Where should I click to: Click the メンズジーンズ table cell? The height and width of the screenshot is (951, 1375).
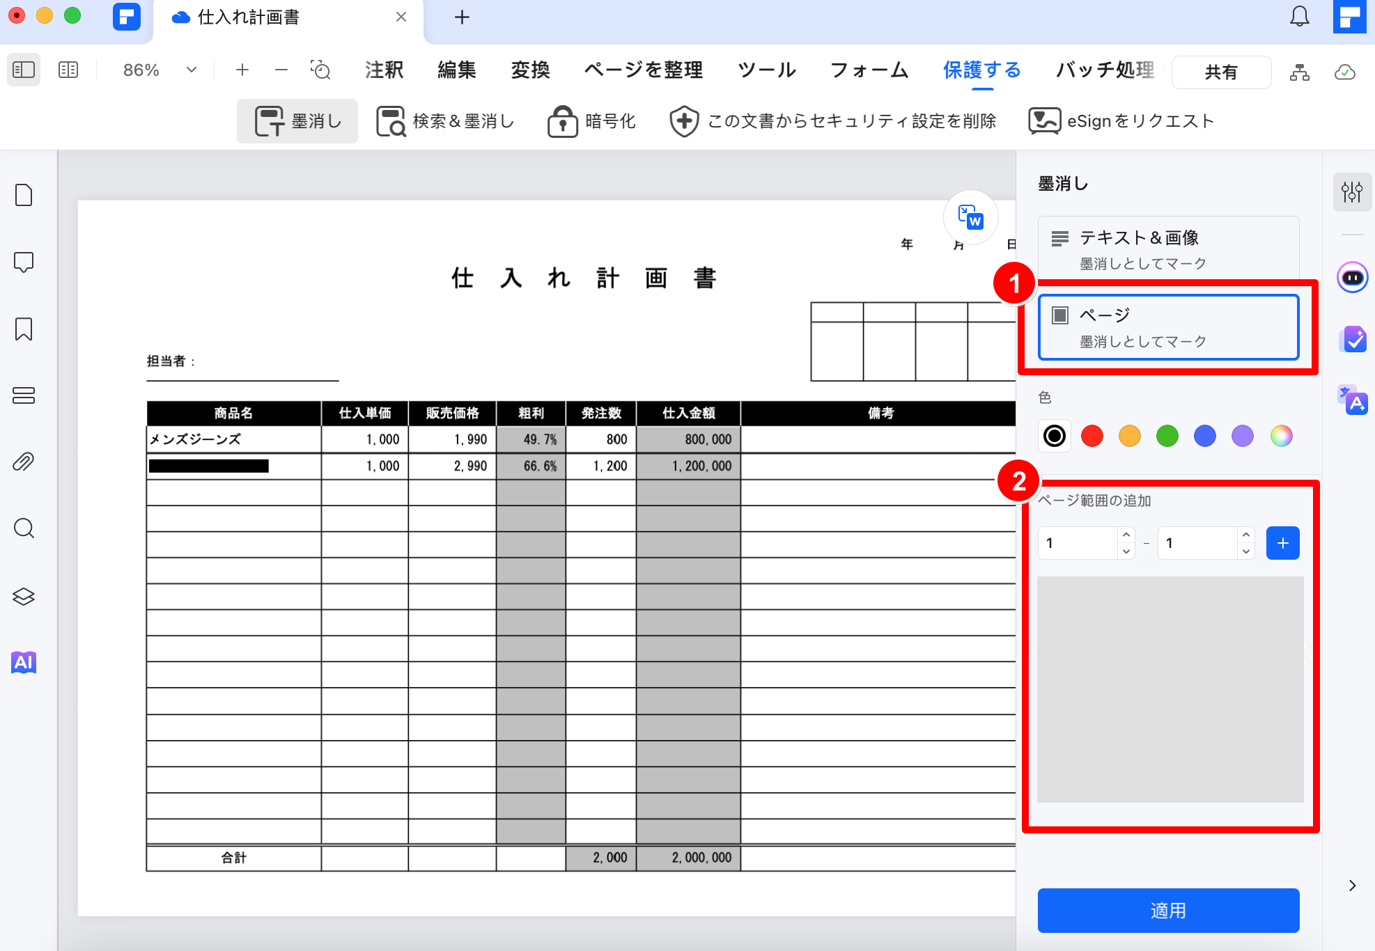point(234,439)
